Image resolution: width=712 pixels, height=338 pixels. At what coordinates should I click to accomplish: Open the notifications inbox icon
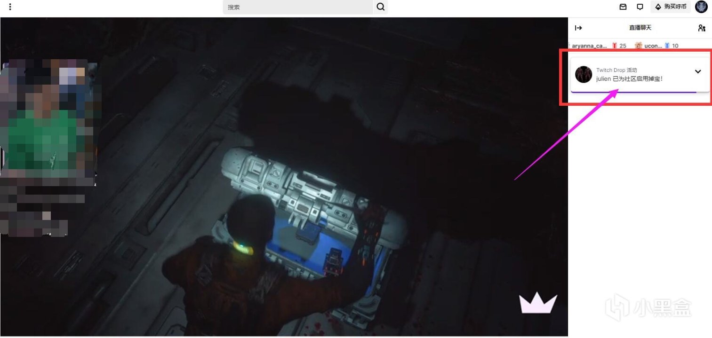click(x=623, y=7)
